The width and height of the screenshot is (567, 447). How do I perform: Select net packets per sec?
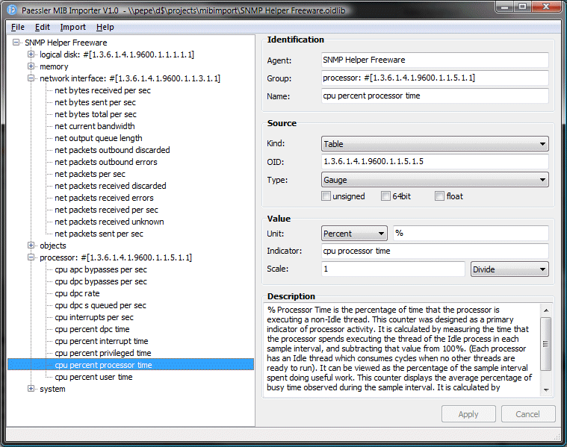point(90,174)
